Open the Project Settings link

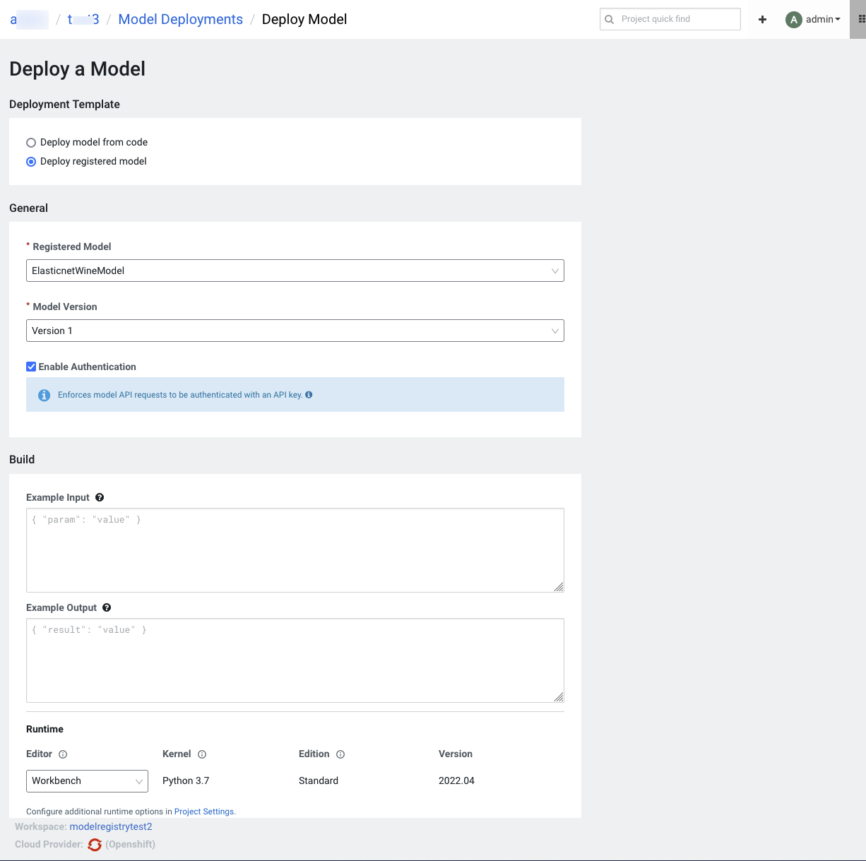[x=203, y=812]
